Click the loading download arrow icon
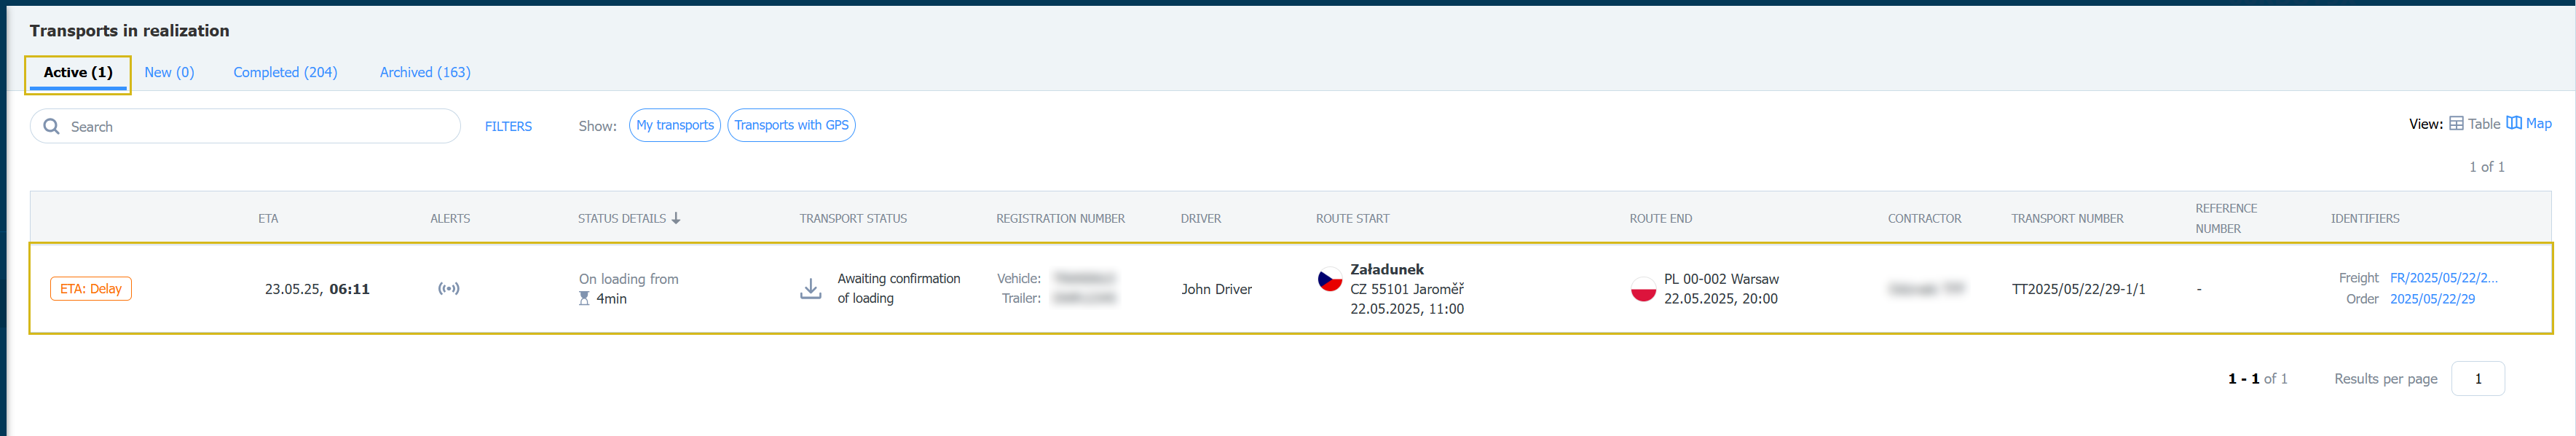The width and height of the screenshot is (2576, 436). point(811,289)
